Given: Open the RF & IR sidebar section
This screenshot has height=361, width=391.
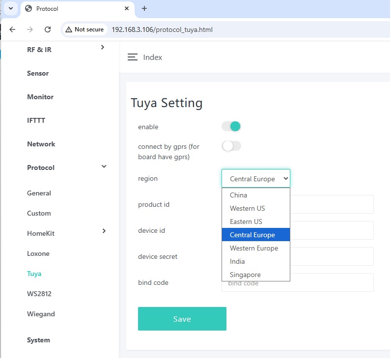Looking at the screenshot, I should click(x=39, y=50).
